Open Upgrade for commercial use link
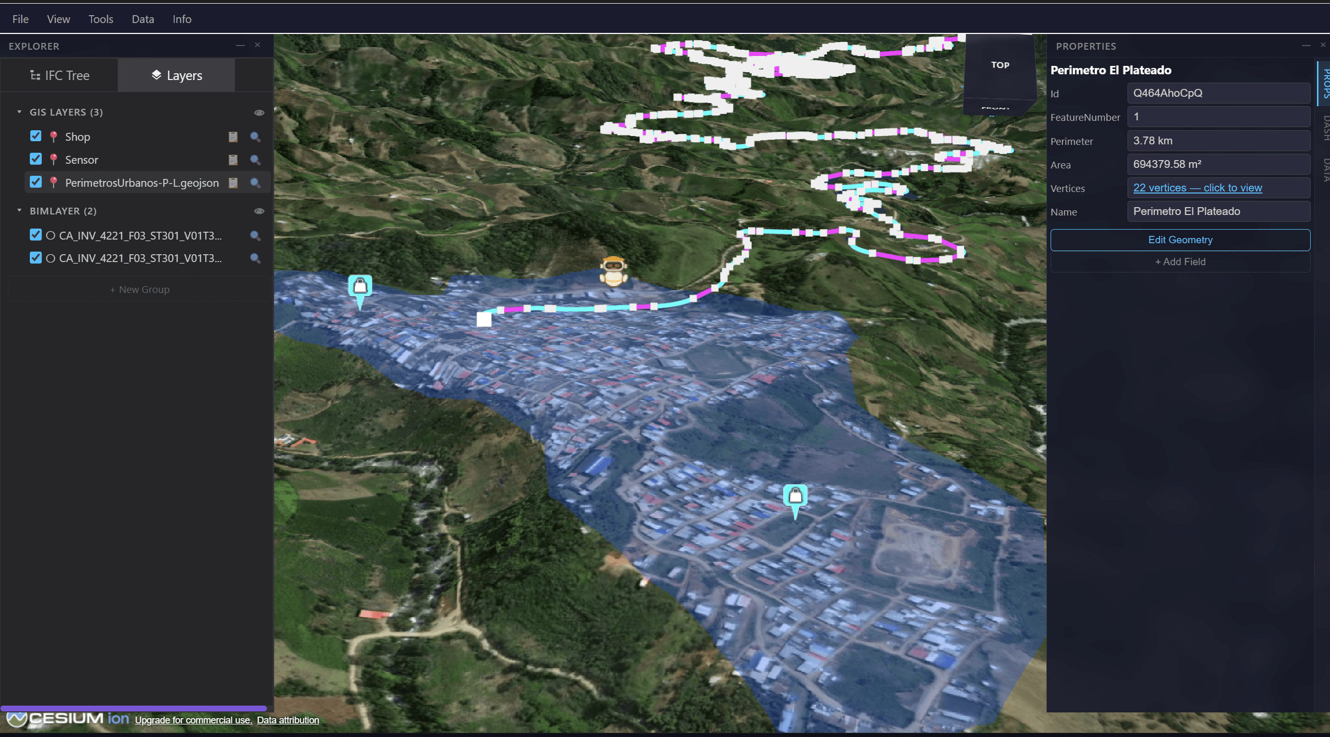The width and height of the screenshot is (1330, 737). [194, 720]
